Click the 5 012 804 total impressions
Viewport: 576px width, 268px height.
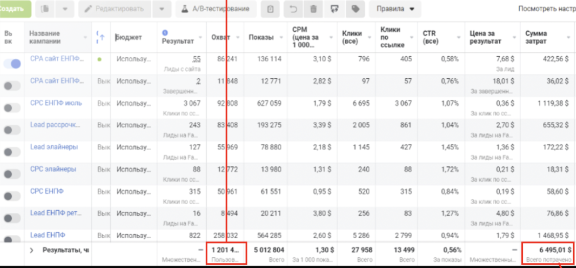click(x=269, y=250)
